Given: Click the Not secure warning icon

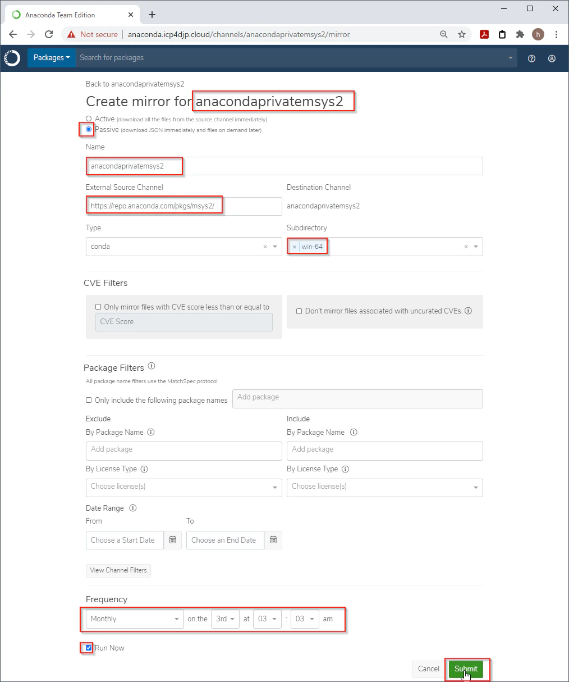Looking at the screenshot, I should pyautogui.click(x=71, y=34).
